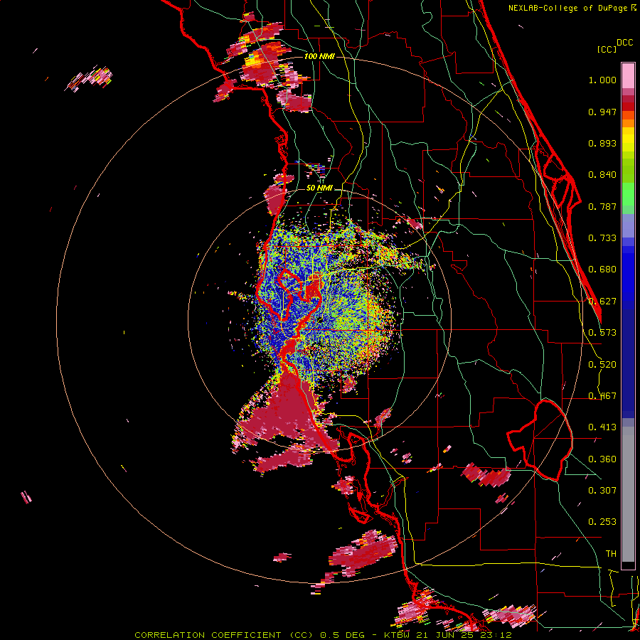This screenshot has width=640, height=640.
Task: Select the 0.733 scale value
Action: 602,238
